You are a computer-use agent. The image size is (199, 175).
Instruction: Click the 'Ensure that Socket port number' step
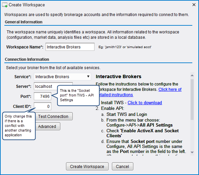point(146,147)
